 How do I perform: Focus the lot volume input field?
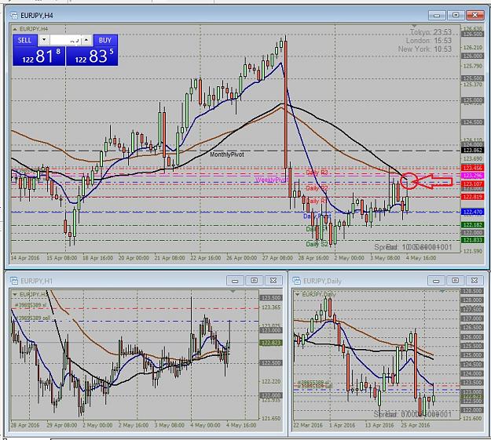pyautogui.click(x=65, y=40)
